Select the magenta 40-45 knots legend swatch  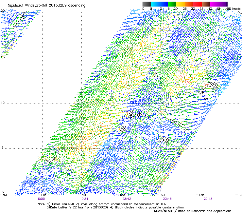pos(215,4)
